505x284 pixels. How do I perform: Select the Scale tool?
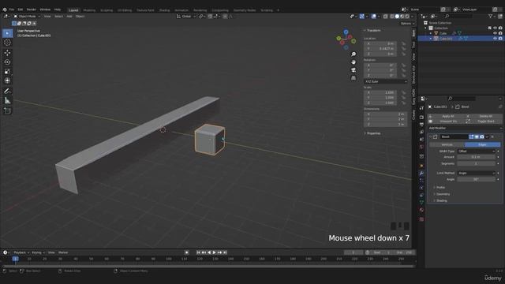[x=7, y=71]
